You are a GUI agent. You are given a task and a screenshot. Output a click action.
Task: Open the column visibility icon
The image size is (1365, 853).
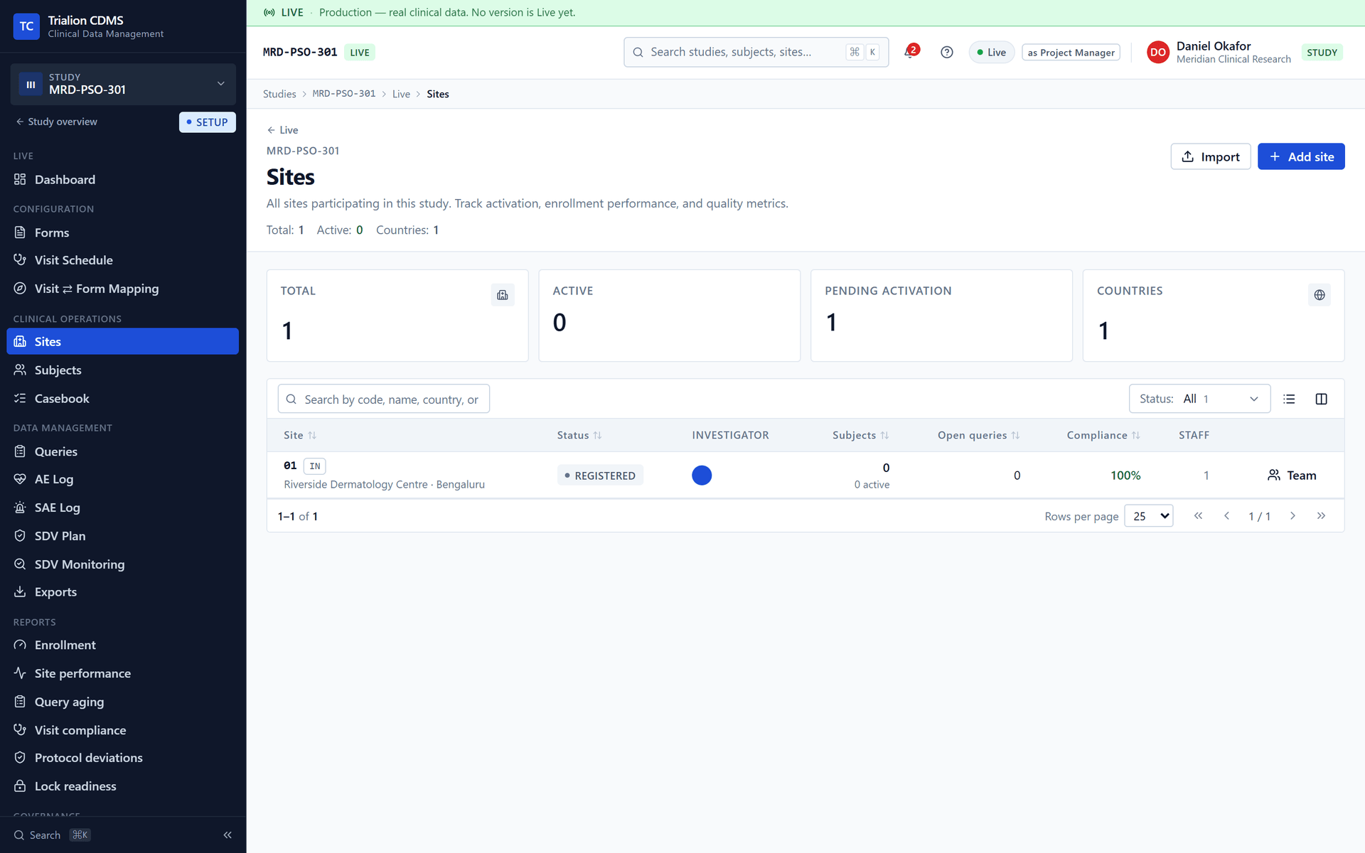click(1321, 399)
